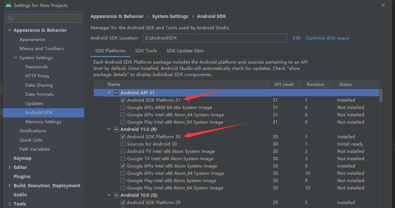Focus the settings search field
Image resolution: width=395 pixels, height=208 pixels.
tap(43, 18)
